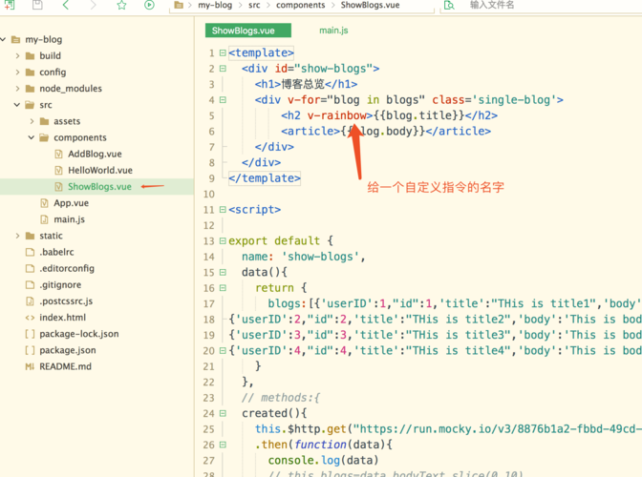Screen dimensions: 642x477
Task: Click the file icon beside .gitignore
Action: (x=30, y=284)
